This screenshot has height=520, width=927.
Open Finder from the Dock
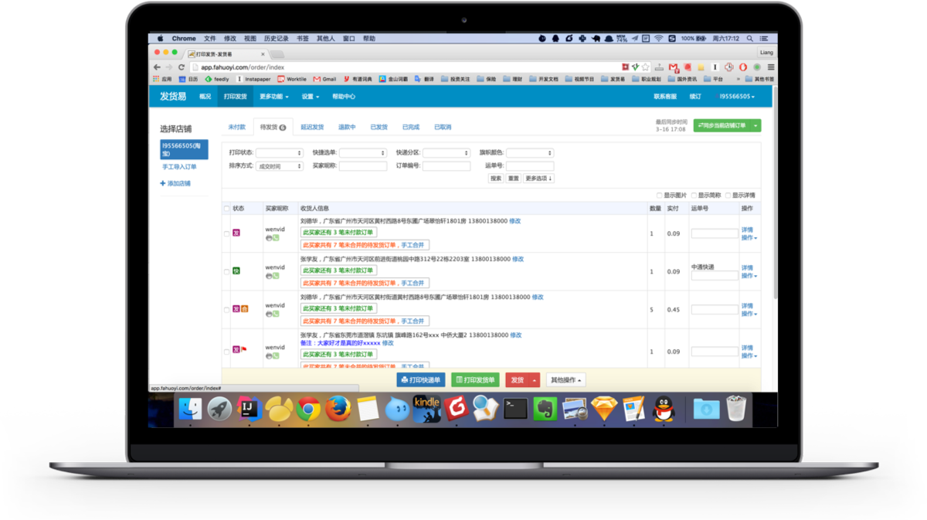click(x=190, y=408)
